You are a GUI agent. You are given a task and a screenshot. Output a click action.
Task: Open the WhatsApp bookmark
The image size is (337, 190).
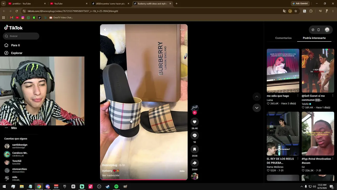click(28, 18)
